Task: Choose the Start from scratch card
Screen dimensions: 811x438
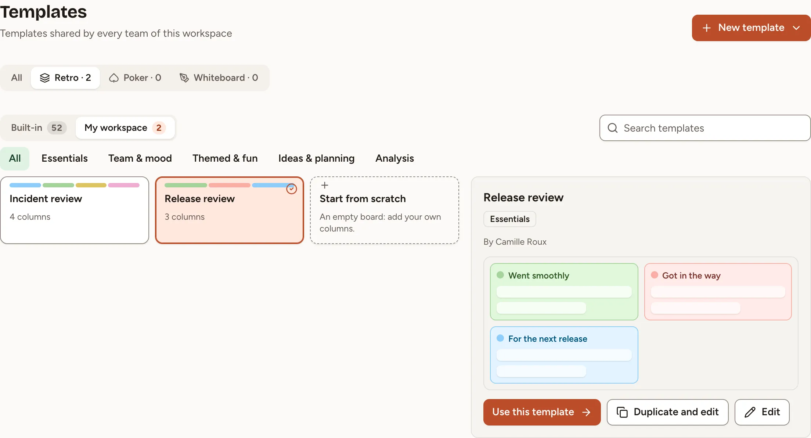Action: tap(385, 210)
